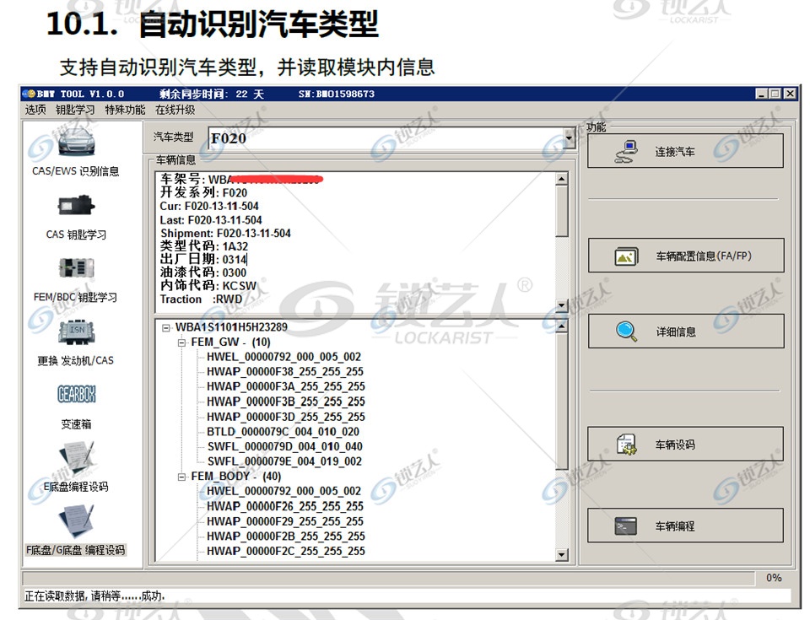
Task: Click the '出厂日期: 0314' line
Action: pyautogui.click(x=204, y=259)
